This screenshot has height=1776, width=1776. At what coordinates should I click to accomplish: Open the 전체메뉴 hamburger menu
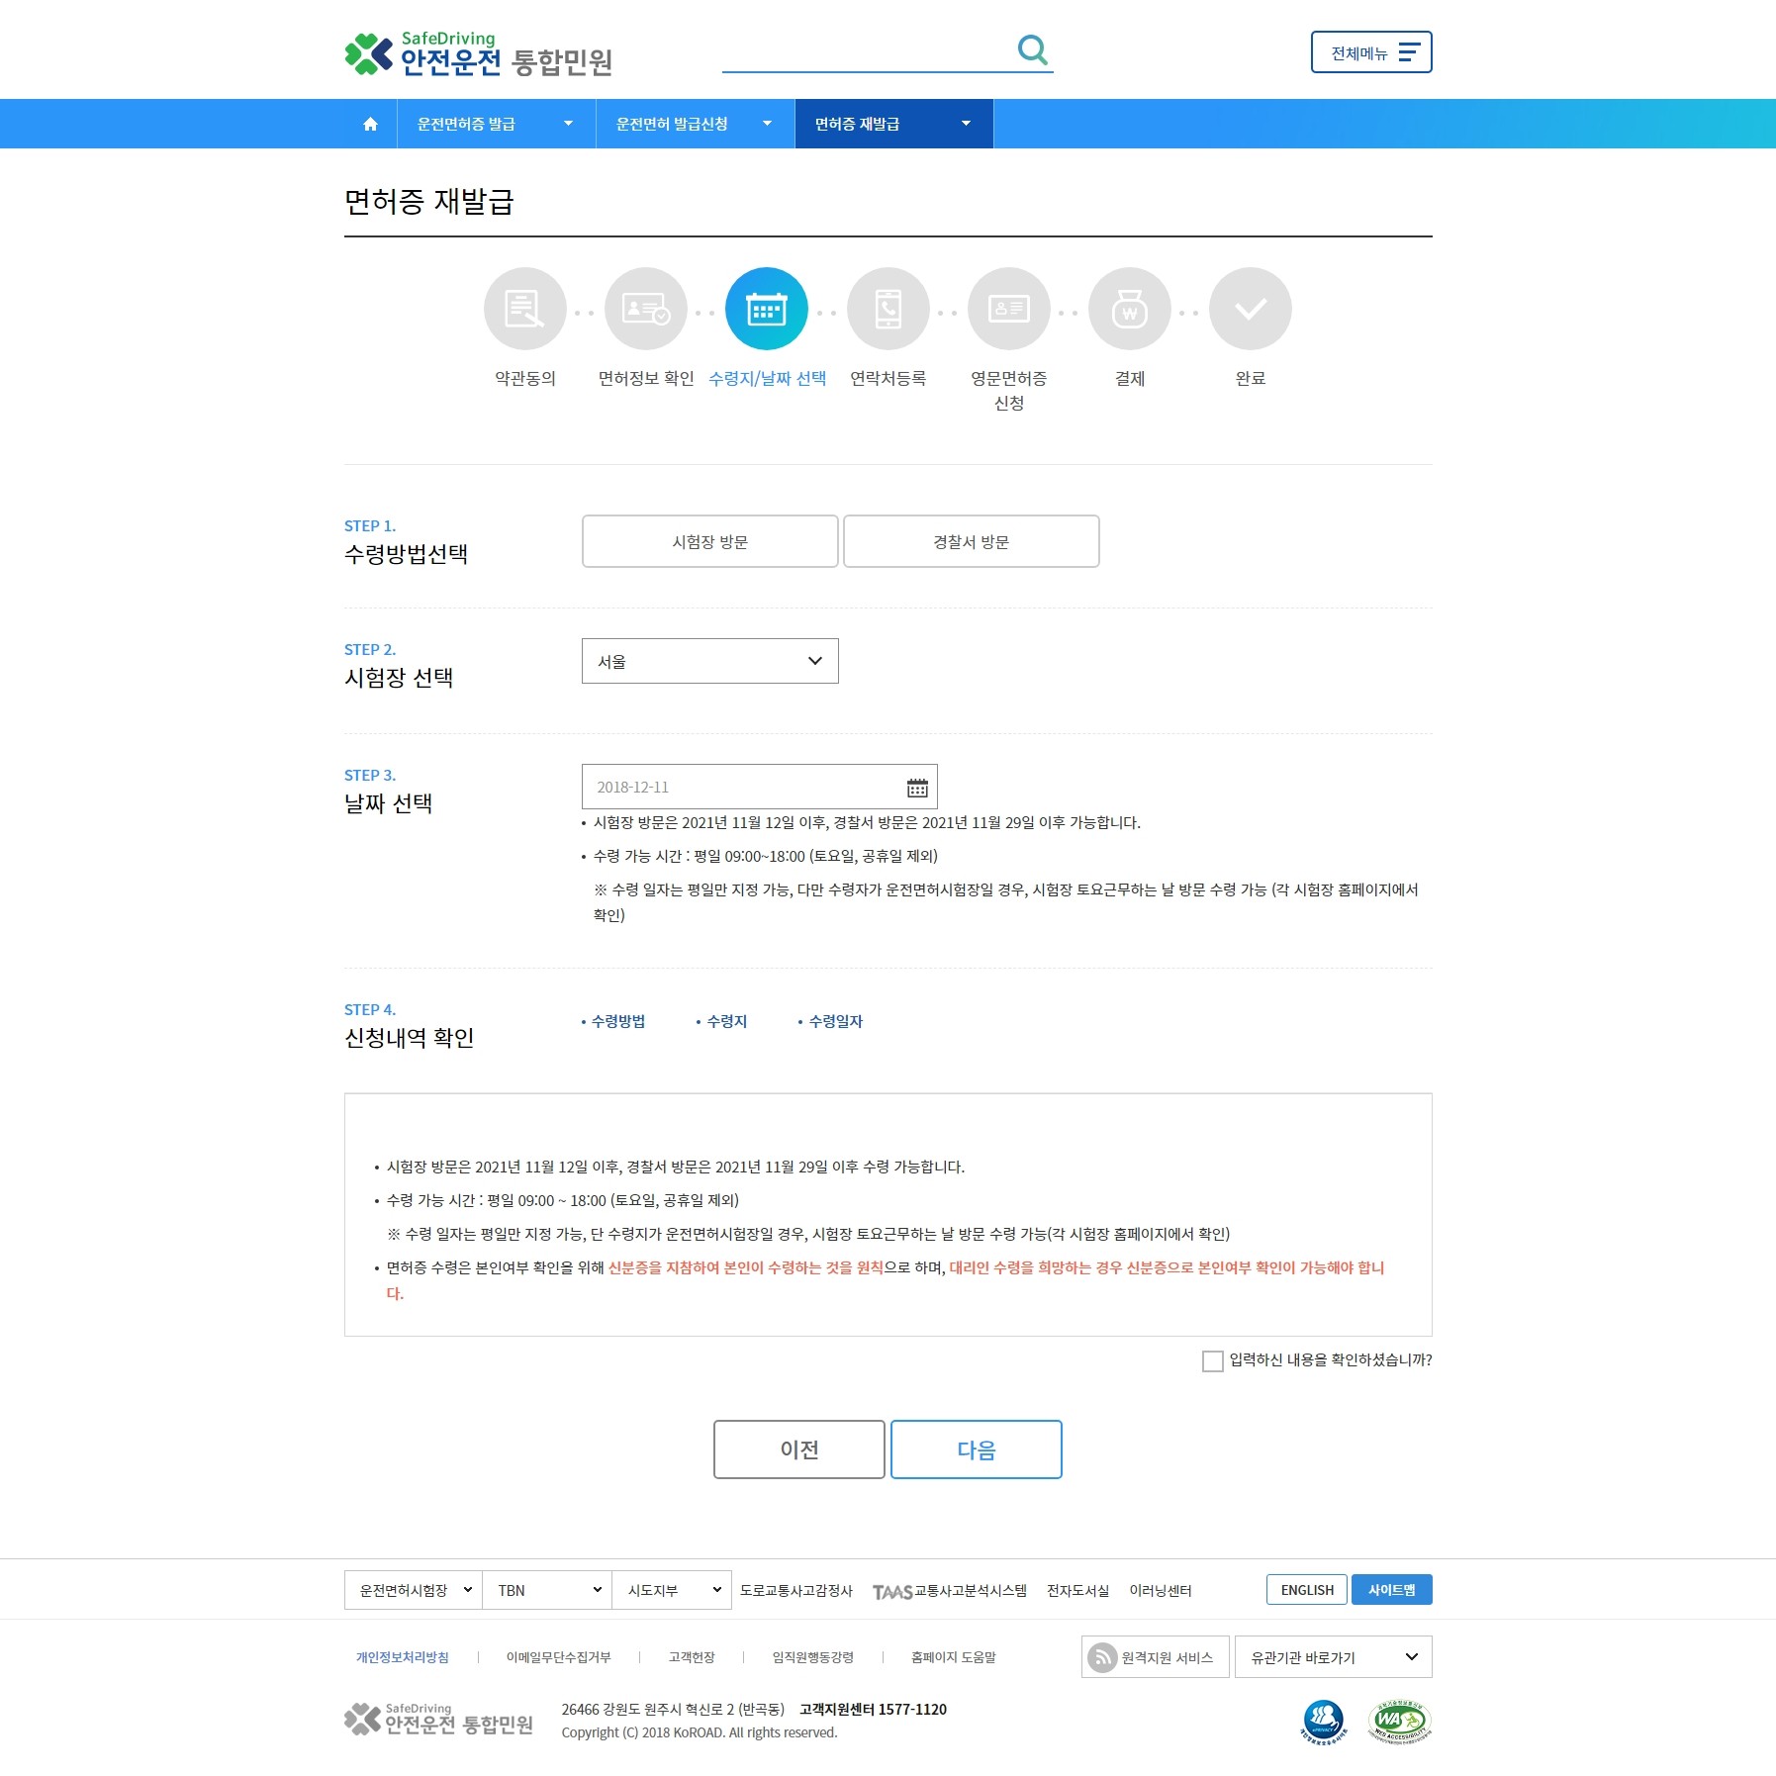click(1371, 52)
